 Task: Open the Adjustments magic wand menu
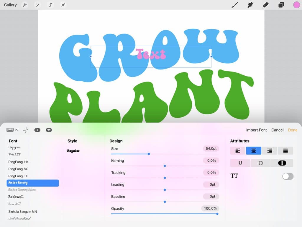[x=37, y=5]
